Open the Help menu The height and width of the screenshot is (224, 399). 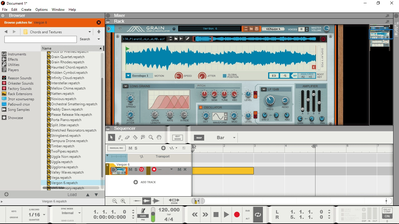pyautogui.click(x=72, y=10)
